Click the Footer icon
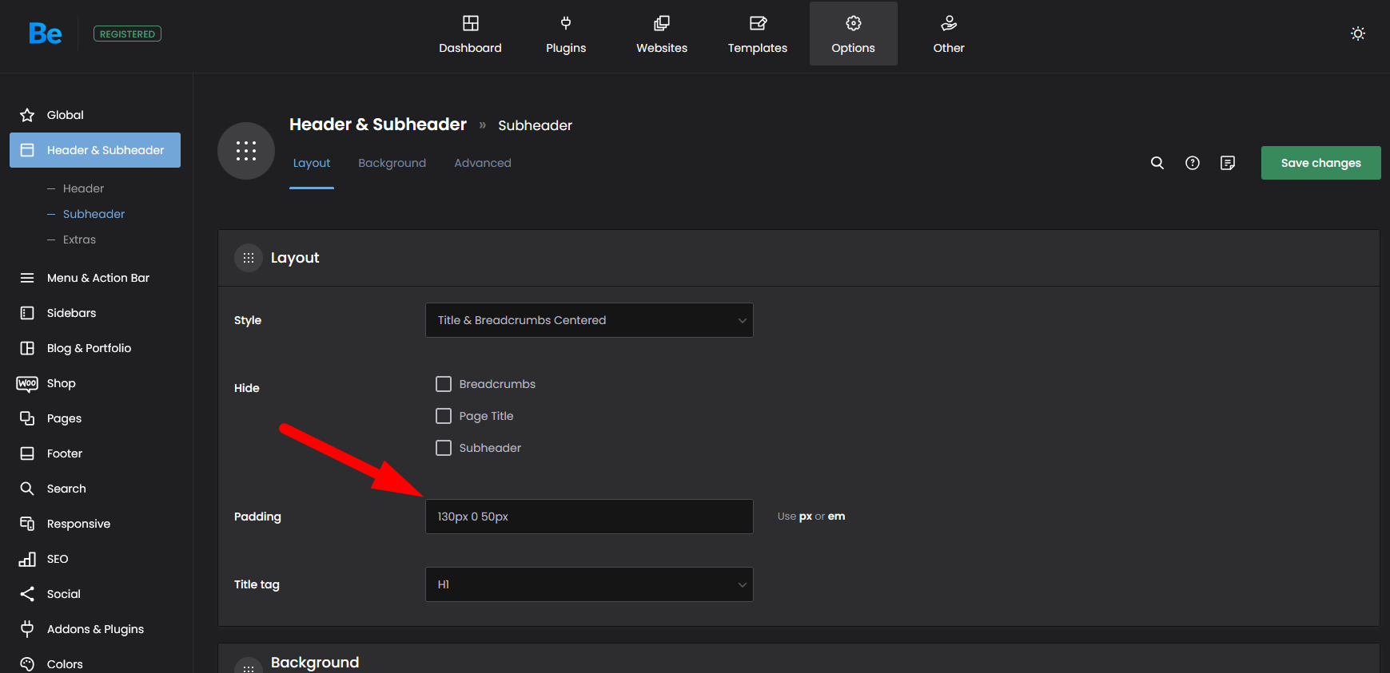 click(27, 453)
